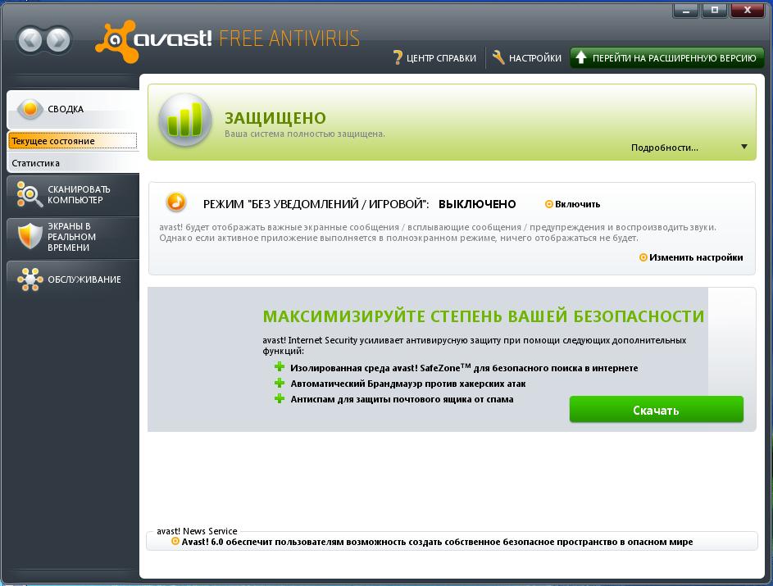This screenshot has height=586, width=773.
Task: Expand Подробности details
Action: [x=664, y=148]
